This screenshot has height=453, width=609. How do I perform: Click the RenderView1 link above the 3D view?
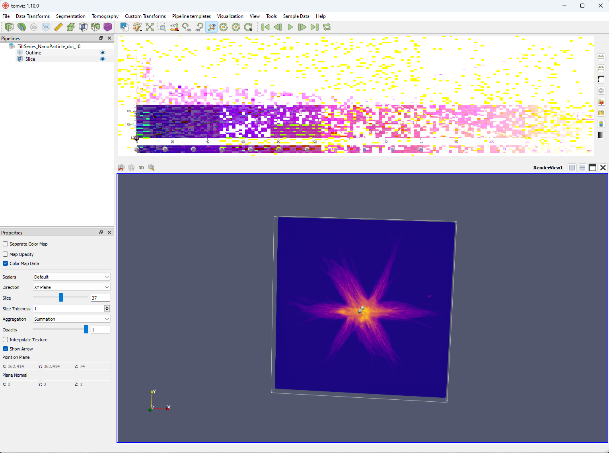(548, 167)
